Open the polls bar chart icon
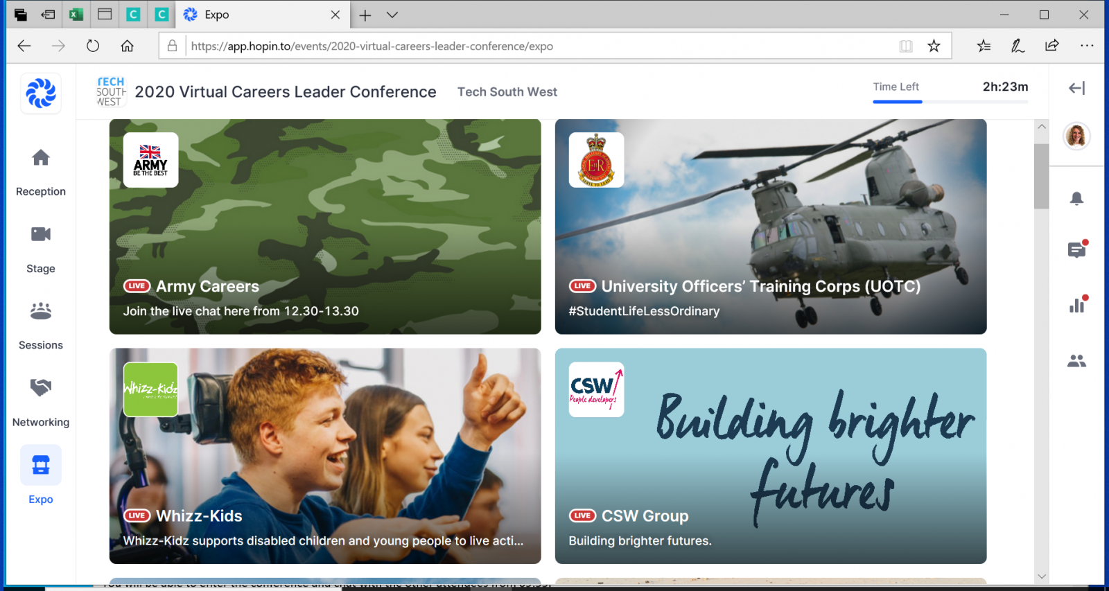Screen dimensions: 1109x591 pyautogui.click(x=1076, y=305)
